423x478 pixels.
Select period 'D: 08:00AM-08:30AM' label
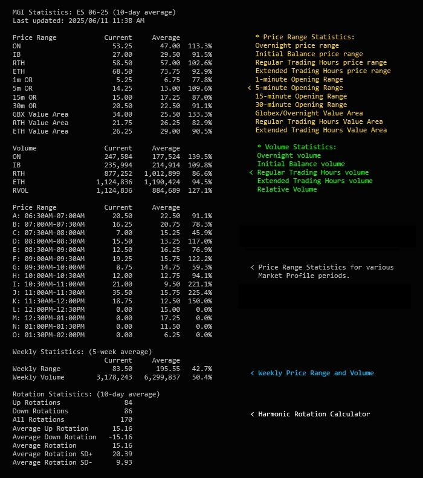[48, 241]
